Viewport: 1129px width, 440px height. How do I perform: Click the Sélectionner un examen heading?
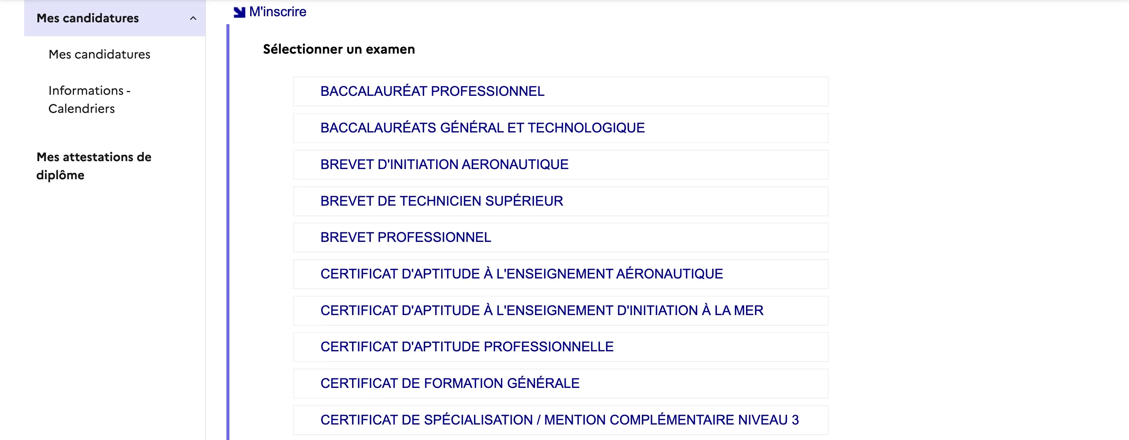click(x=338, y=49)
